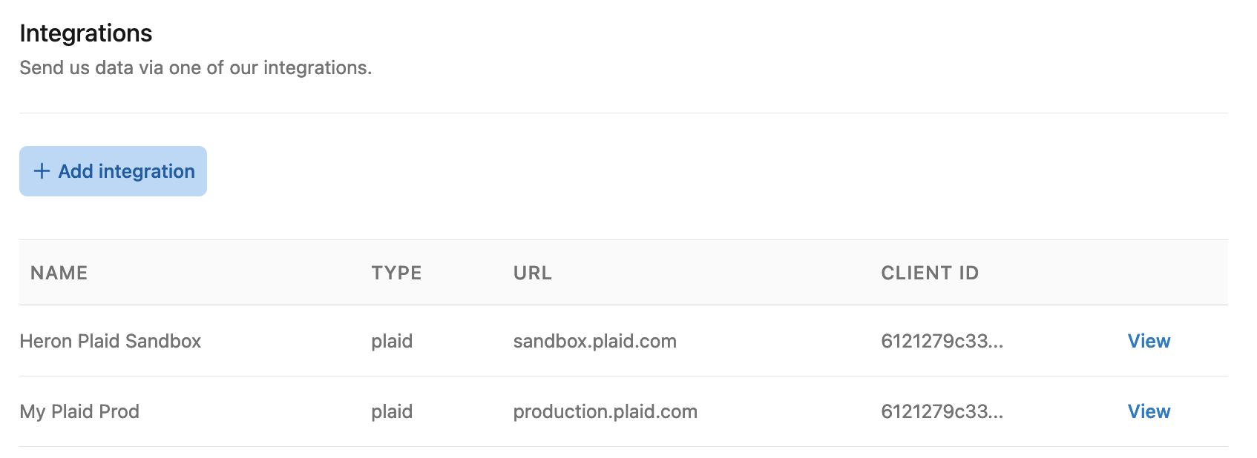
Task: Click plaid type in Heron Plaid Sandbox row
Action: [x=392, y=341]
